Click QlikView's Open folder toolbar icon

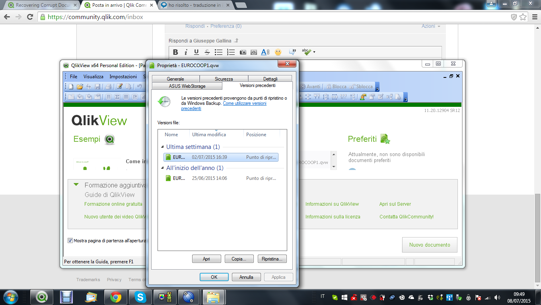(x=80, y=87)
